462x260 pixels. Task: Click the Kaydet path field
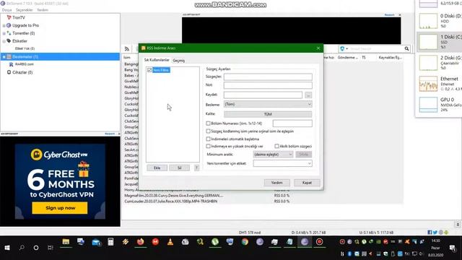263,95
